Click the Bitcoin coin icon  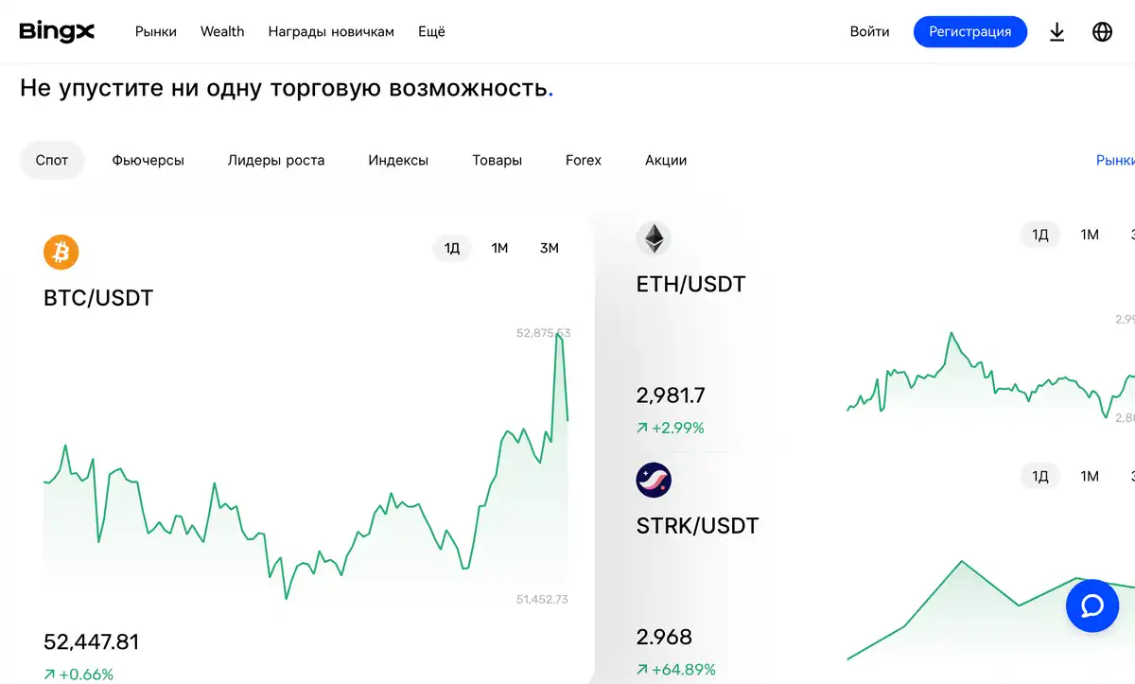(61, 252)
